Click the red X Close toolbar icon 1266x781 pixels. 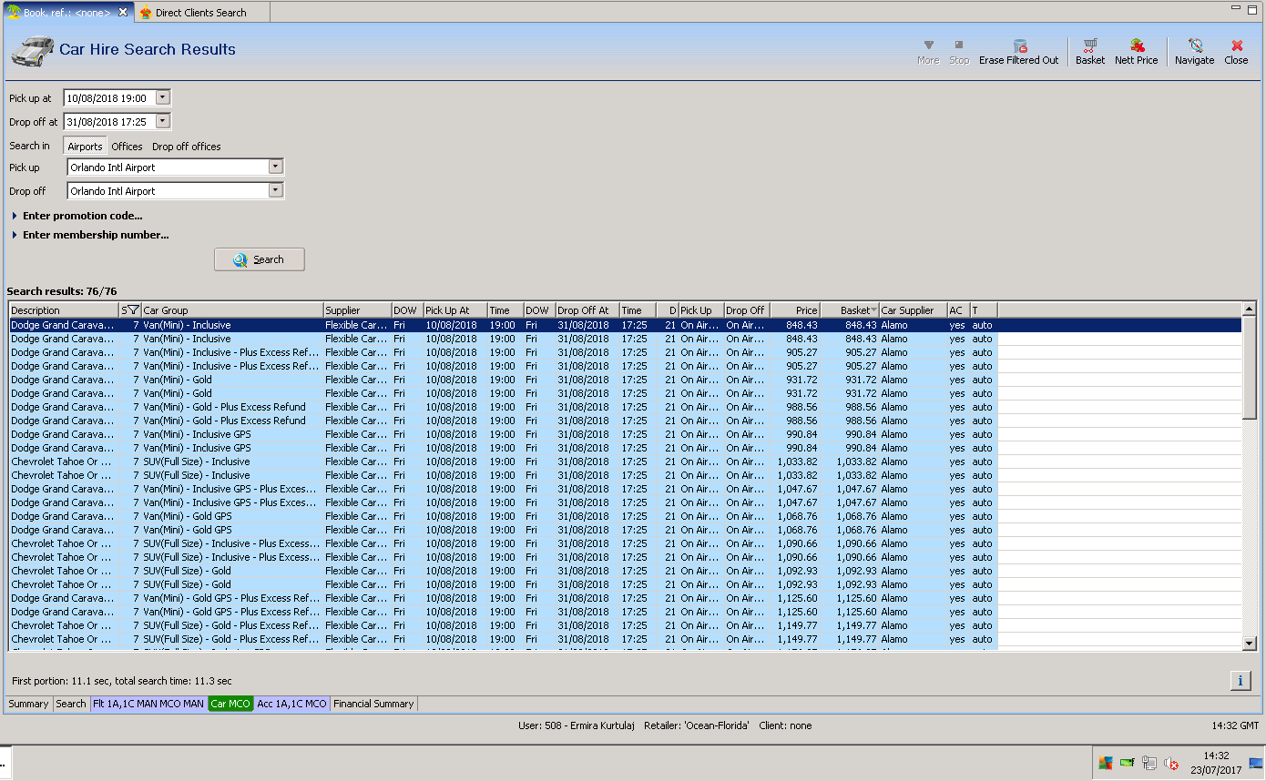(1237, 46)
